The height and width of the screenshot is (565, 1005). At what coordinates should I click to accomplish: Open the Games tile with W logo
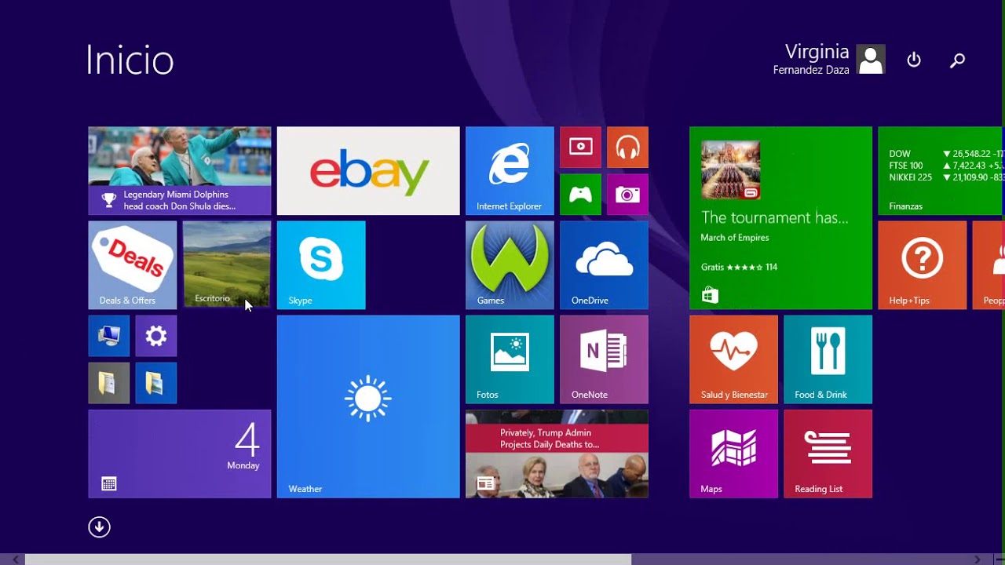(x=510, y=265)
